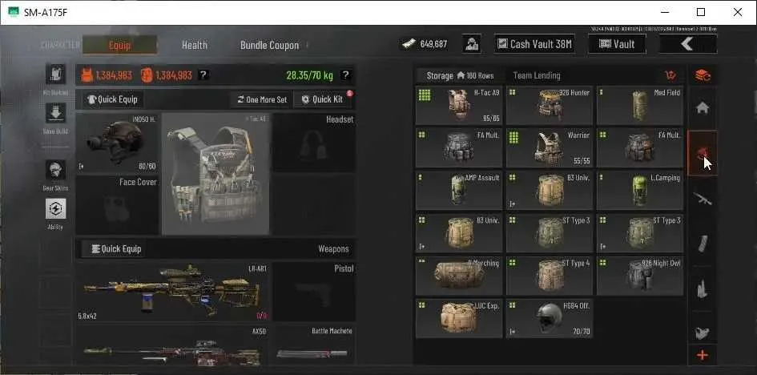The image size is (757, 375).
Task: Open the empty Pistol slot
Action: [314, 292]
